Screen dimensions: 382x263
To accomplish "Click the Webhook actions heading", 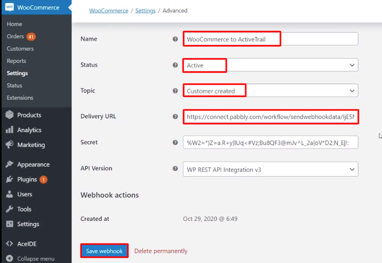I will [x=109, y=195].
